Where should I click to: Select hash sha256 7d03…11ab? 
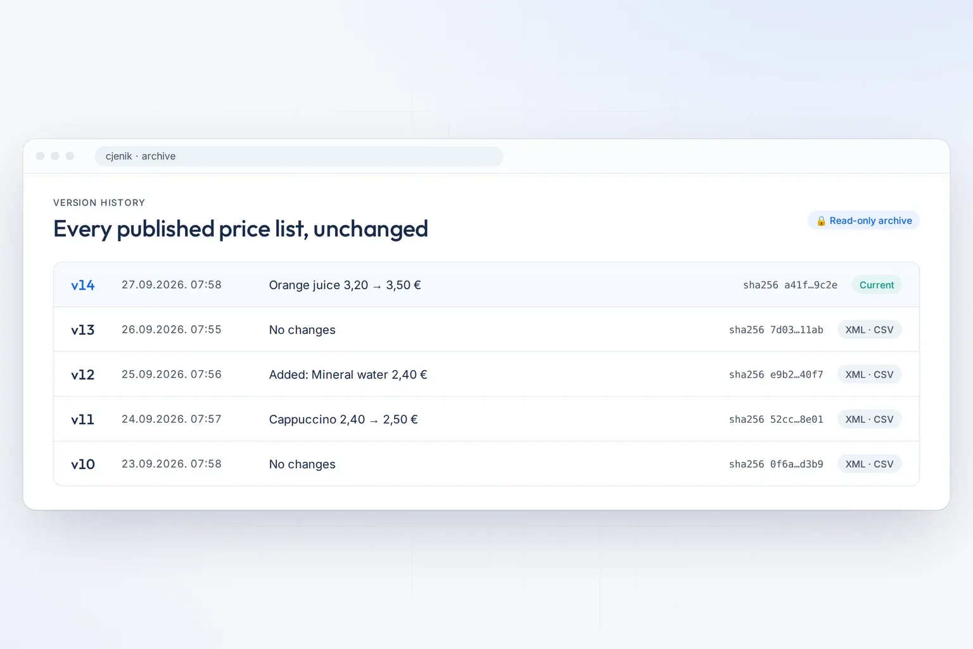[x=776, y=330]
